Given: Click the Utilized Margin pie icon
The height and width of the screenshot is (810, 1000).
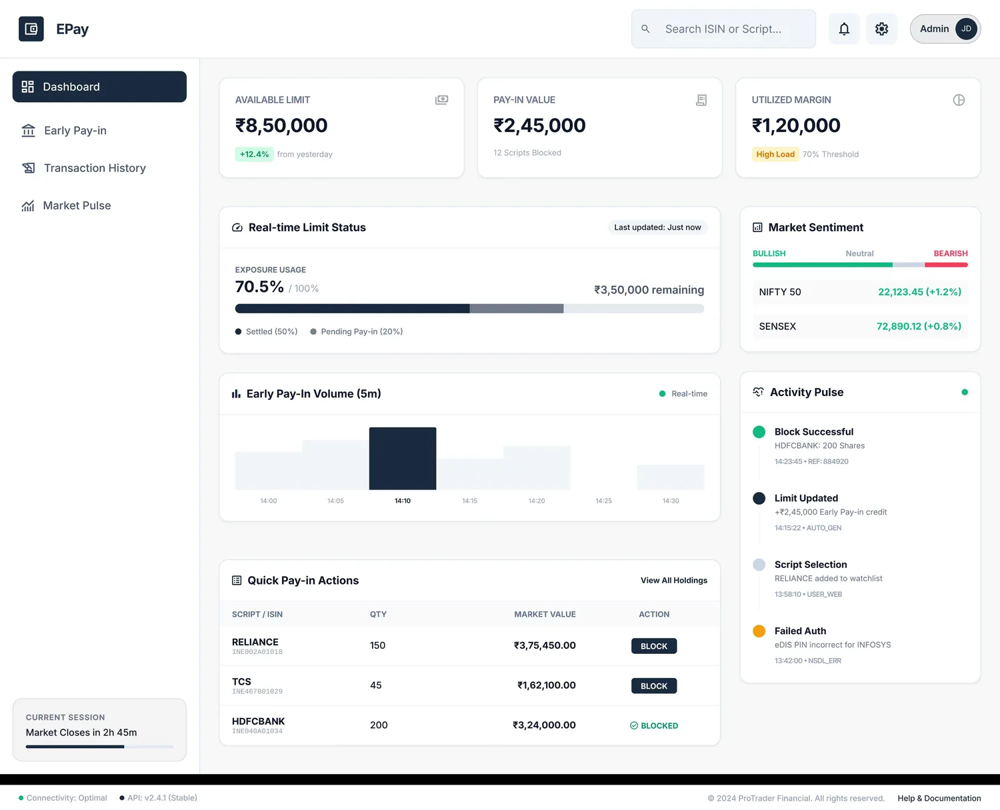Looking at the screenshot, I should (x=959, y=100).
